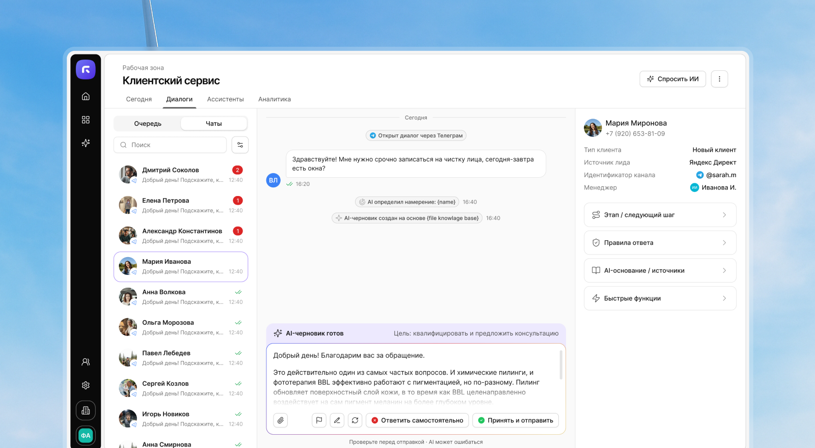Click the app logo at the top of the sidebar
The image size is (815, 448).
(86, 69)
